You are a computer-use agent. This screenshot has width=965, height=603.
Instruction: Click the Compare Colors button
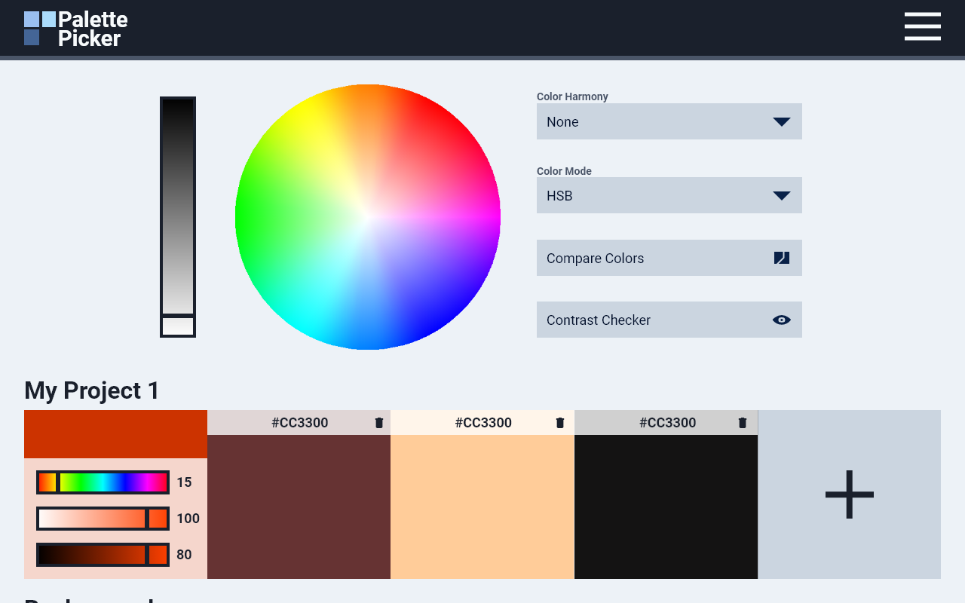click(669, 258)
